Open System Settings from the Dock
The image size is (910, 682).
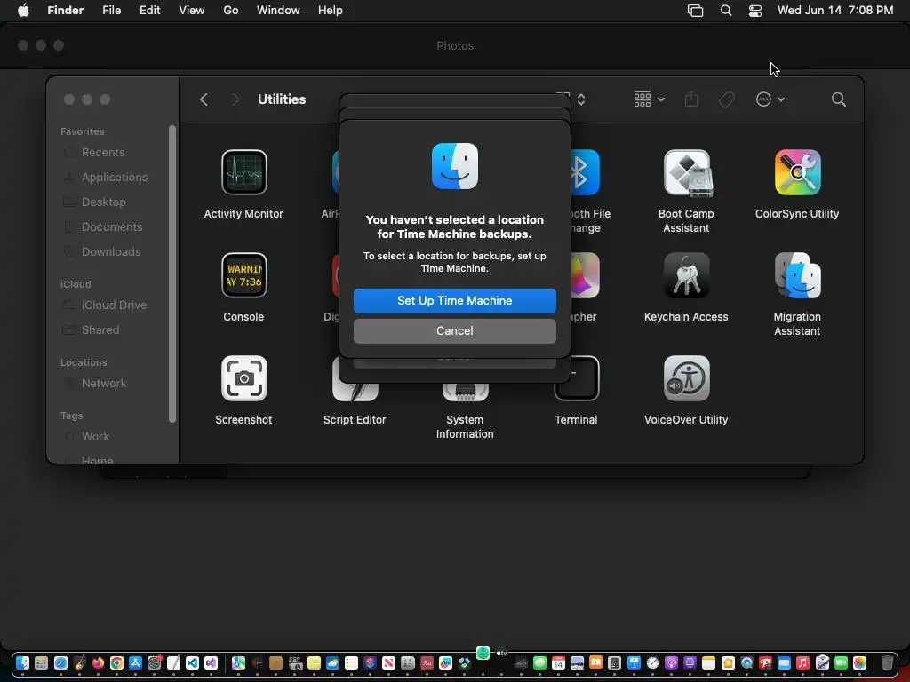pos(155,662)
